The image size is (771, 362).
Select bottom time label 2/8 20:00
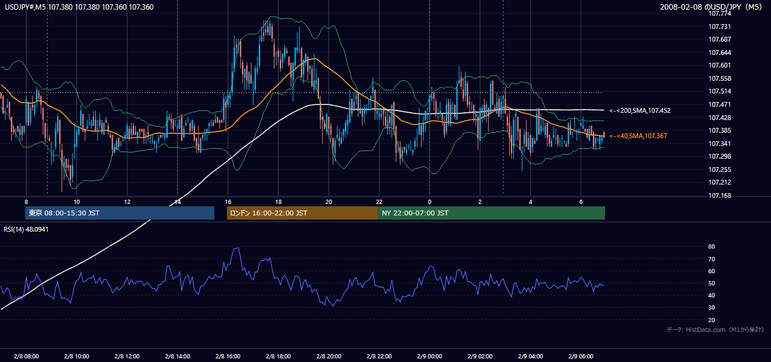[329, 357]
